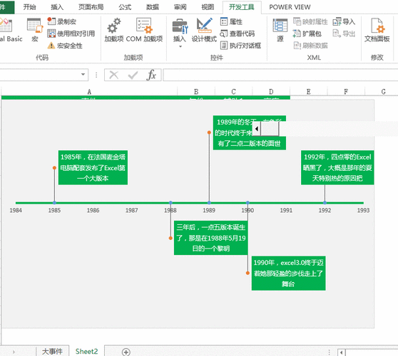Expand the Name Box dropdown
Screen dimensions: 398x356
tap(83, 75)
